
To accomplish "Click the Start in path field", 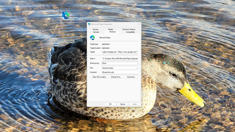I will (x=120, y=58).
